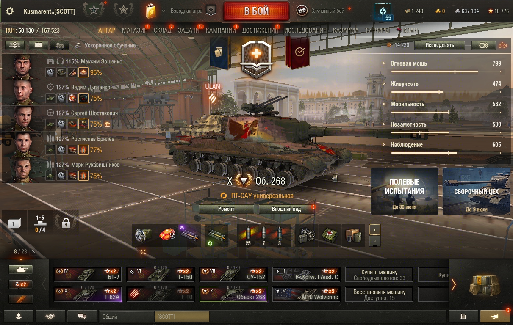
Task: Click the В БОЙ battle button
Action: (256, 11)
